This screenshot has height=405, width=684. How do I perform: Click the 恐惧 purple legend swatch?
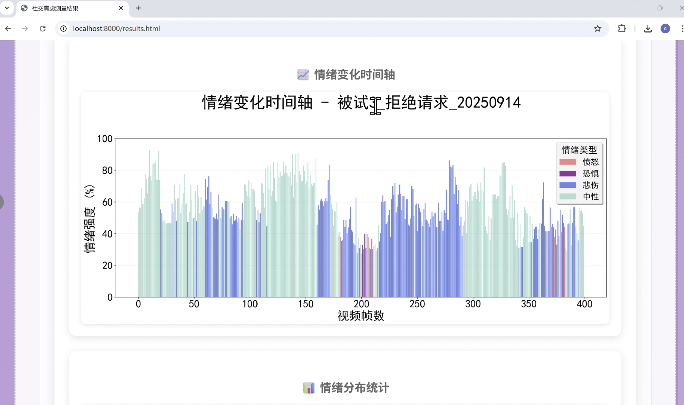[x=567, y=174]
